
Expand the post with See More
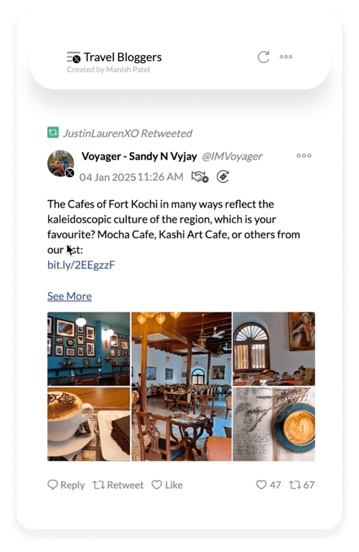(x=70, y=296)
